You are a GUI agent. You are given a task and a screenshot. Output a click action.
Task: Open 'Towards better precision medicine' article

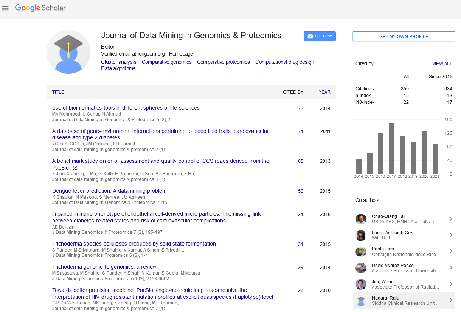(163, 293)
